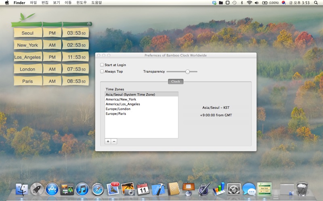Open Finder from the Dock
Screen dimensions: 323x201
point(21,189)
